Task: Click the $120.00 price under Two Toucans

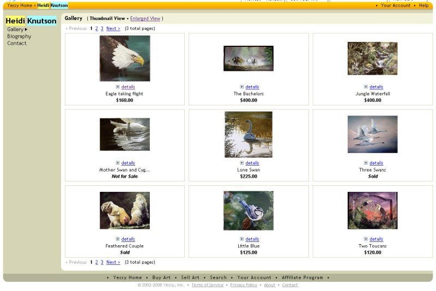Action: click(373, 253)
